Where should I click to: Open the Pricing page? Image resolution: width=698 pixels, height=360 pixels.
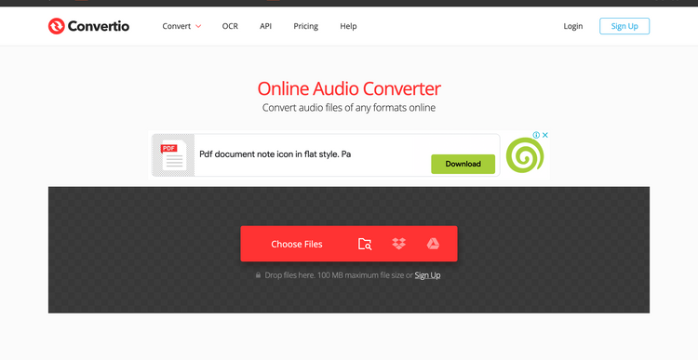306,26
